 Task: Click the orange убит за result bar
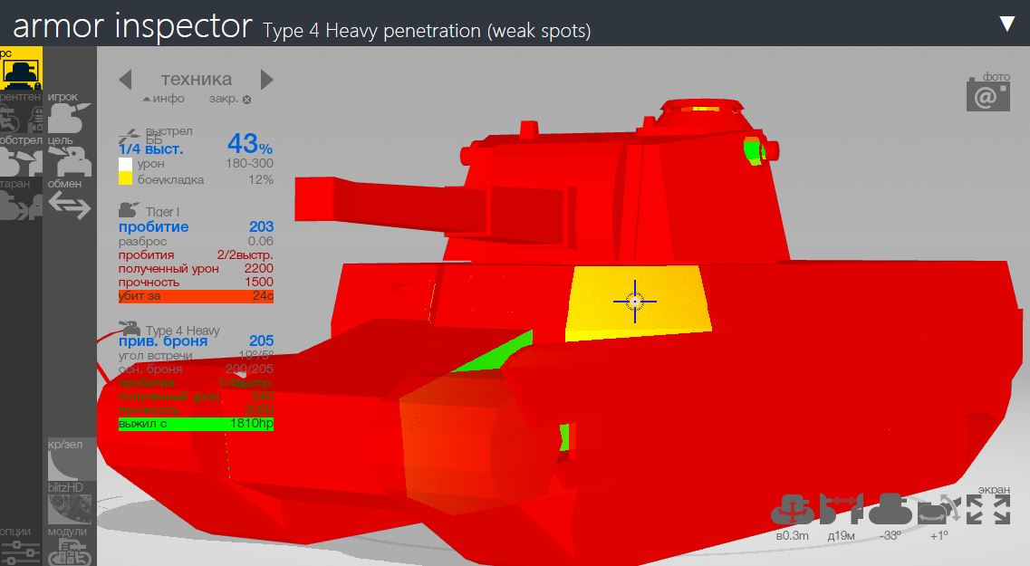[196, 296]
